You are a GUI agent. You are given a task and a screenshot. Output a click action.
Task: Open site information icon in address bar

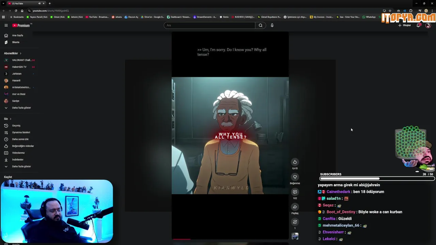click(30, 11)
